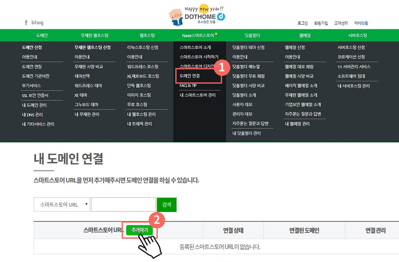Focus the search text field beside 검색

(123, 205)
